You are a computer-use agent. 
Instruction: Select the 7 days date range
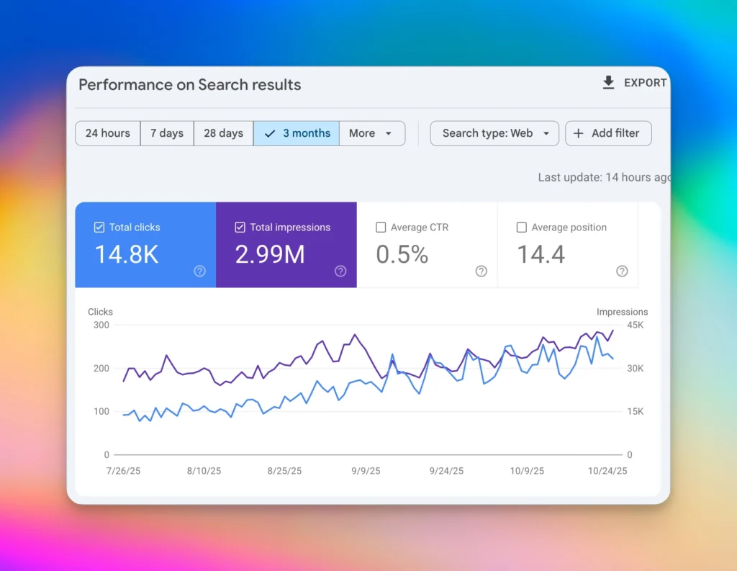point(167,133)
